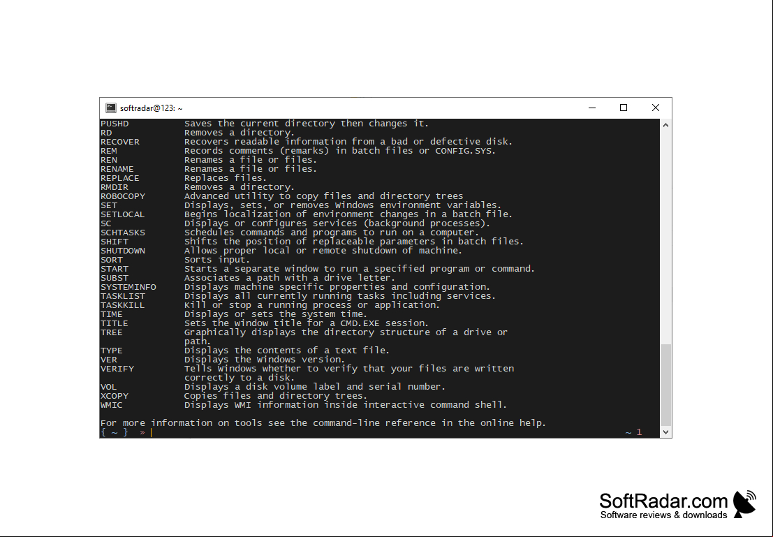Click 'Replaces files.' description text
Viewport: 773px width, 537px height.
pos(226,178)
